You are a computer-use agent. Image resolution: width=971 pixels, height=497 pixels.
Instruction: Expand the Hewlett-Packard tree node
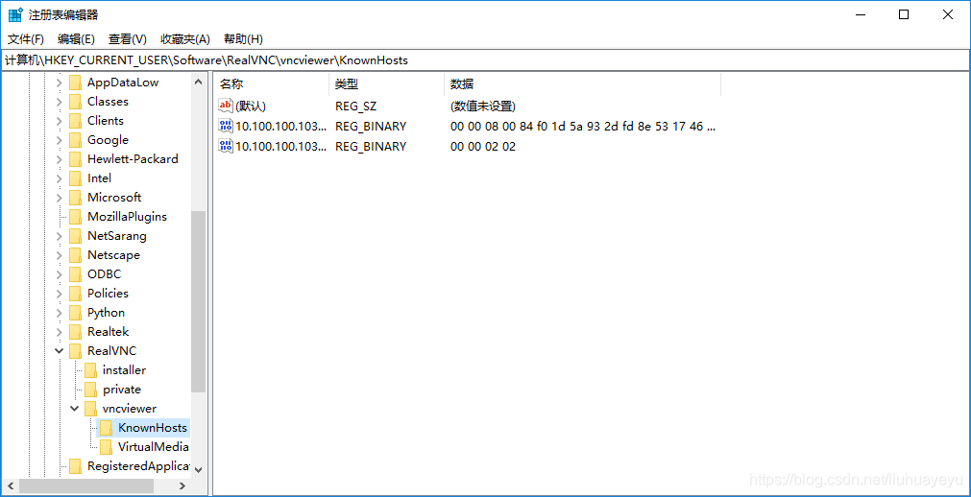pos(59,158)
